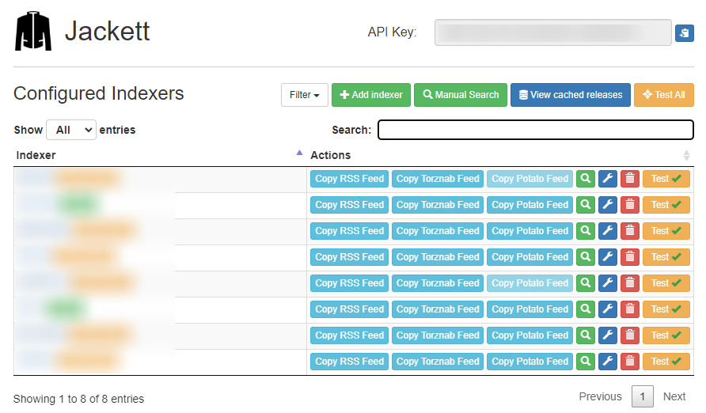This screenshot has width=706, height=413.
Task: Click the magnifier icon in the sixth indexer row
Action: 586,309
